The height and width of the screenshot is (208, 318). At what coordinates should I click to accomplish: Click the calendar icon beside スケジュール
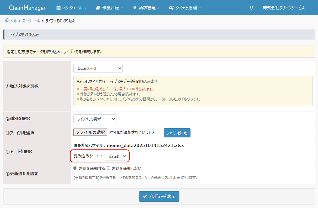58,8
